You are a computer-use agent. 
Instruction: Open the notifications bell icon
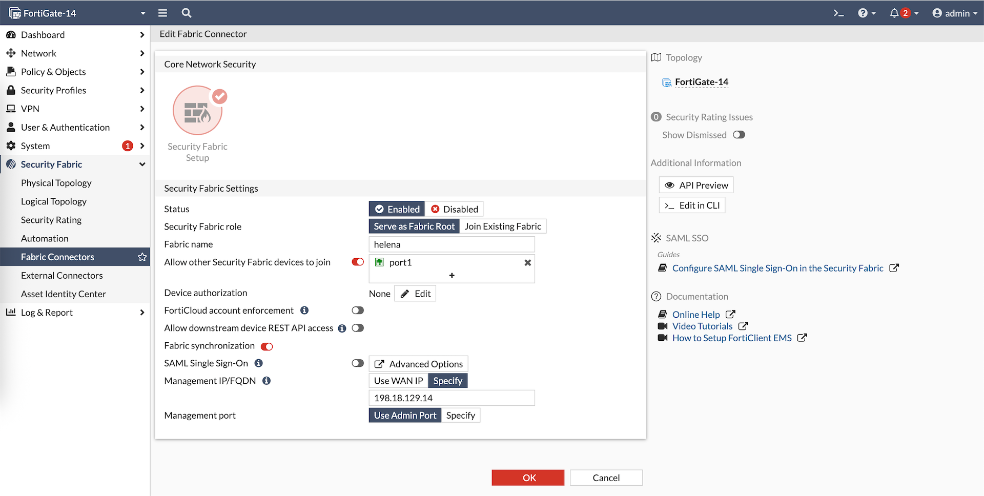(894, 13)
